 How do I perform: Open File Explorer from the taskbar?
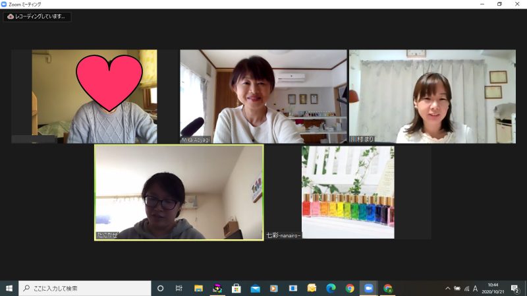198,288
